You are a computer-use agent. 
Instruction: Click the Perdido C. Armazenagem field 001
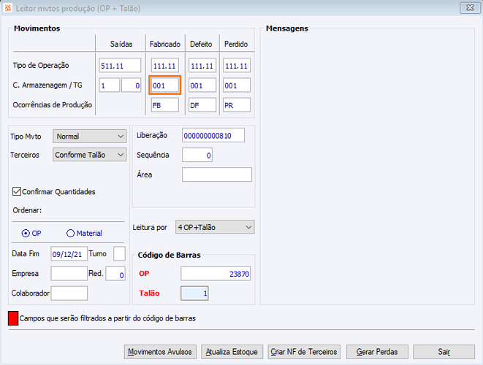(x=237, y=85)
